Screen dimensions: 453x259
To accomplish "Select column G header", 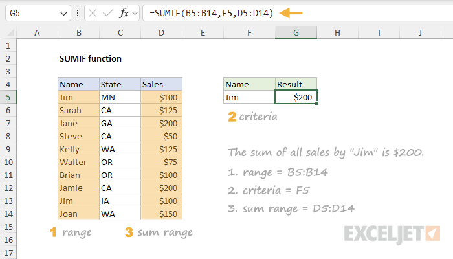I will click(x=296, y=32).
